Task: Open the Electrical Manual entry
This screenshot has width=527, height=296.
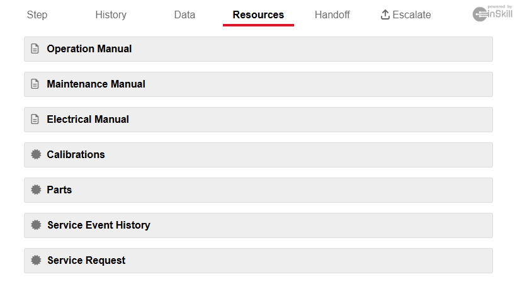Action: click(x=258, y=120)
